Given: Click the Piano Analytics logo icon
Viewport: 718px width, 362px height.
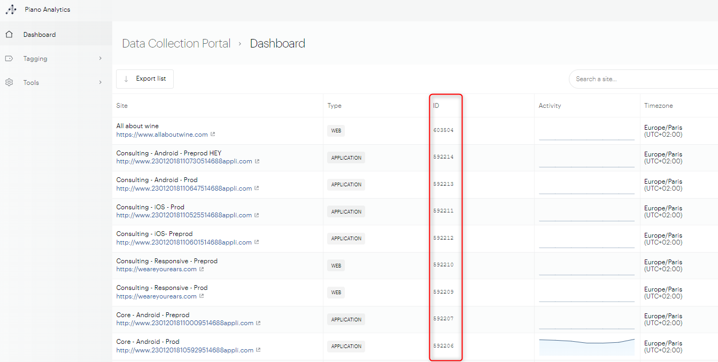Looking at the screenshot, I should click(x=11, y=10).
